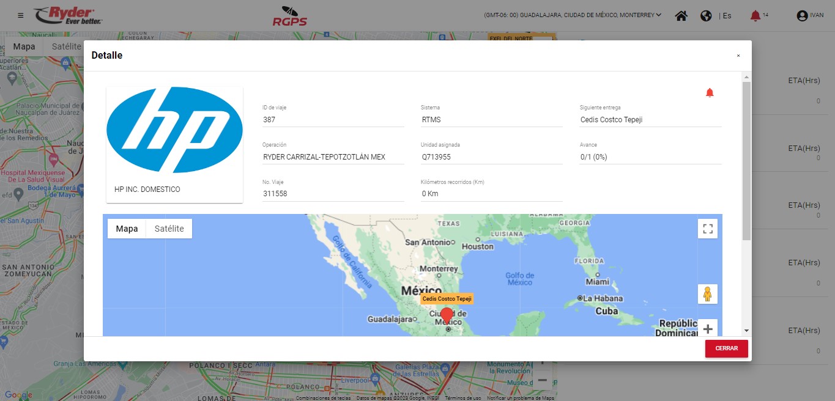Close the Detalle dialog with X
This screenshot has width=835, height=401.
click(x=738, y=56)
